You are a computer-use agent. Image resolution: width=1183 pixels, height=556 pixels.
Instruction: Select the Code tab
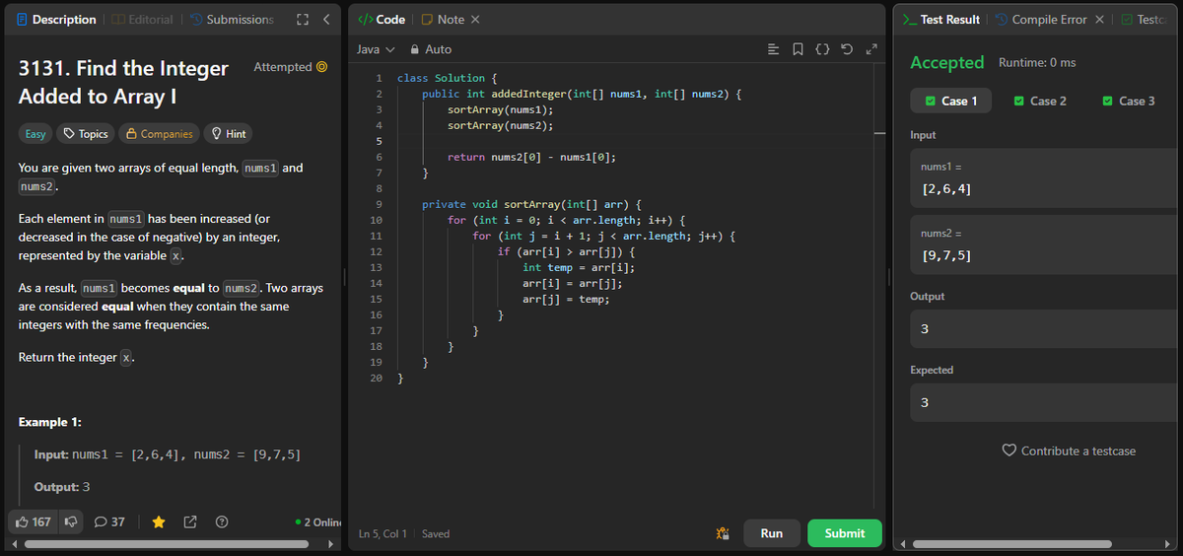coord(382,20)
